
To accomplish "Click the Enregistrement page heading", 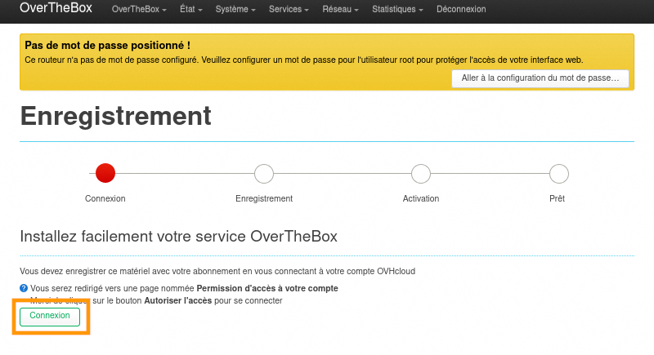I will coord(115,116).
